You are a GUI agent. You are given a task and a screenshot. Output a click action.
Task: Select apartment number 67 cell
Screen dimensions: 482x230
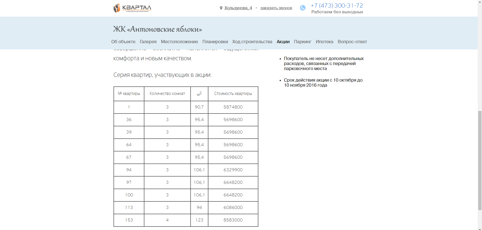[129, 157]
